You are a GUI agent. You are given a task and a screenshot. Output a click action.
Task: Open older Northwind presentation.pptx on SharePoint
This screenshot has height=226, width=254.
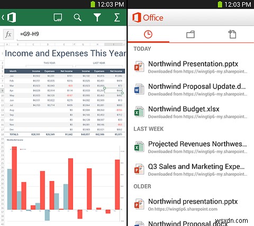pyautogui.click(x=191, y=205)
